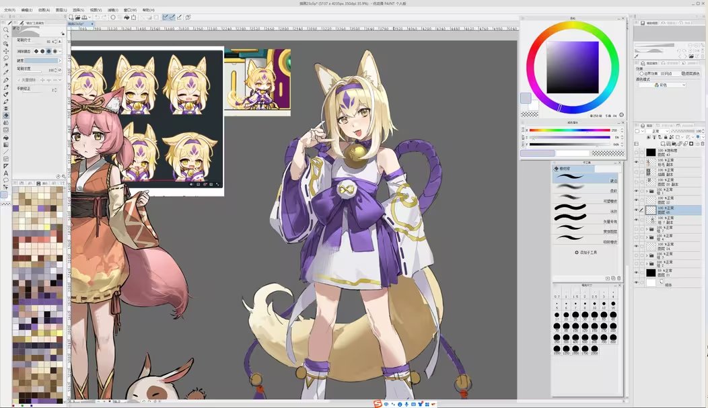Open the 文件(F) File menu
708x408 pixels.
(x=10, y=10)
